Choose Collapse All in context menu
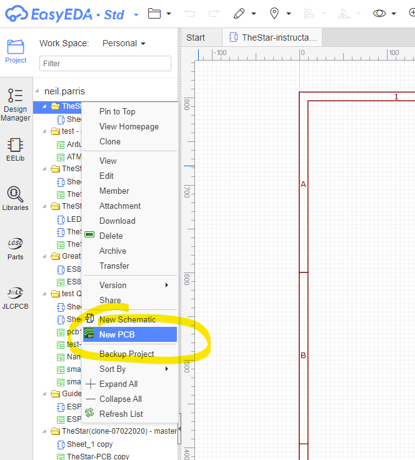The width and height of the screenshot is (415, 460). [130, 399]
